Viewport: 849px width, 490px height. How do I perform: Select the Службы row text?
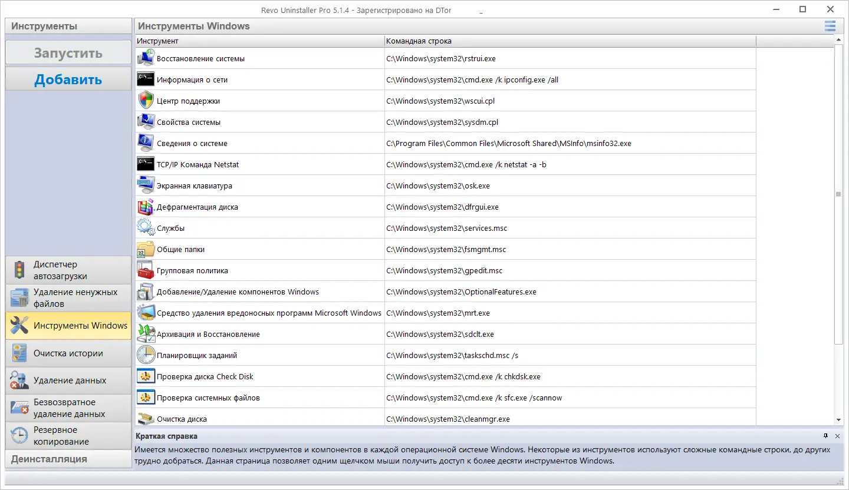click(x=171, y=229)
